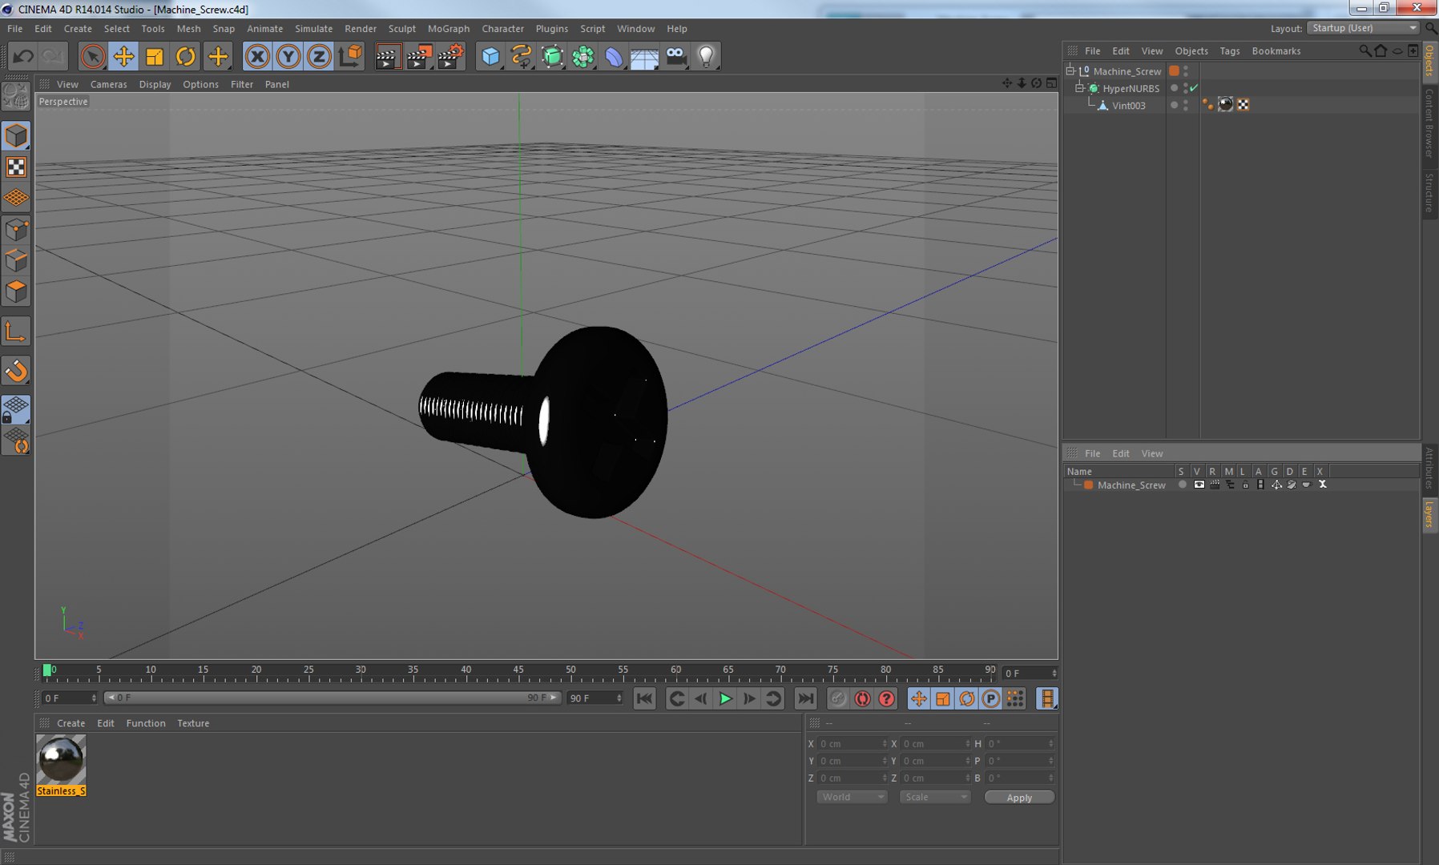Click frame 45 on the timeline
Image resolution: width=1439 pixels, height=865 pixels.
(x=518, y=671)
